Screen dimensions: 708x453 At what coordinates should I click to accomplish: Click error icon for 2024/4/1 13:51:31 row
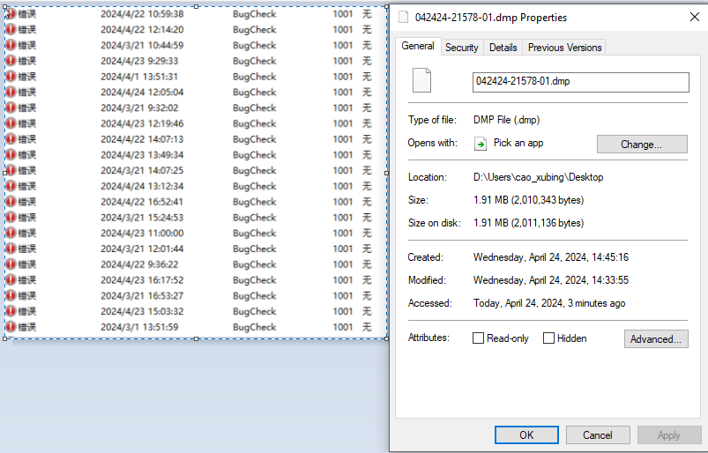click(11, 77)
